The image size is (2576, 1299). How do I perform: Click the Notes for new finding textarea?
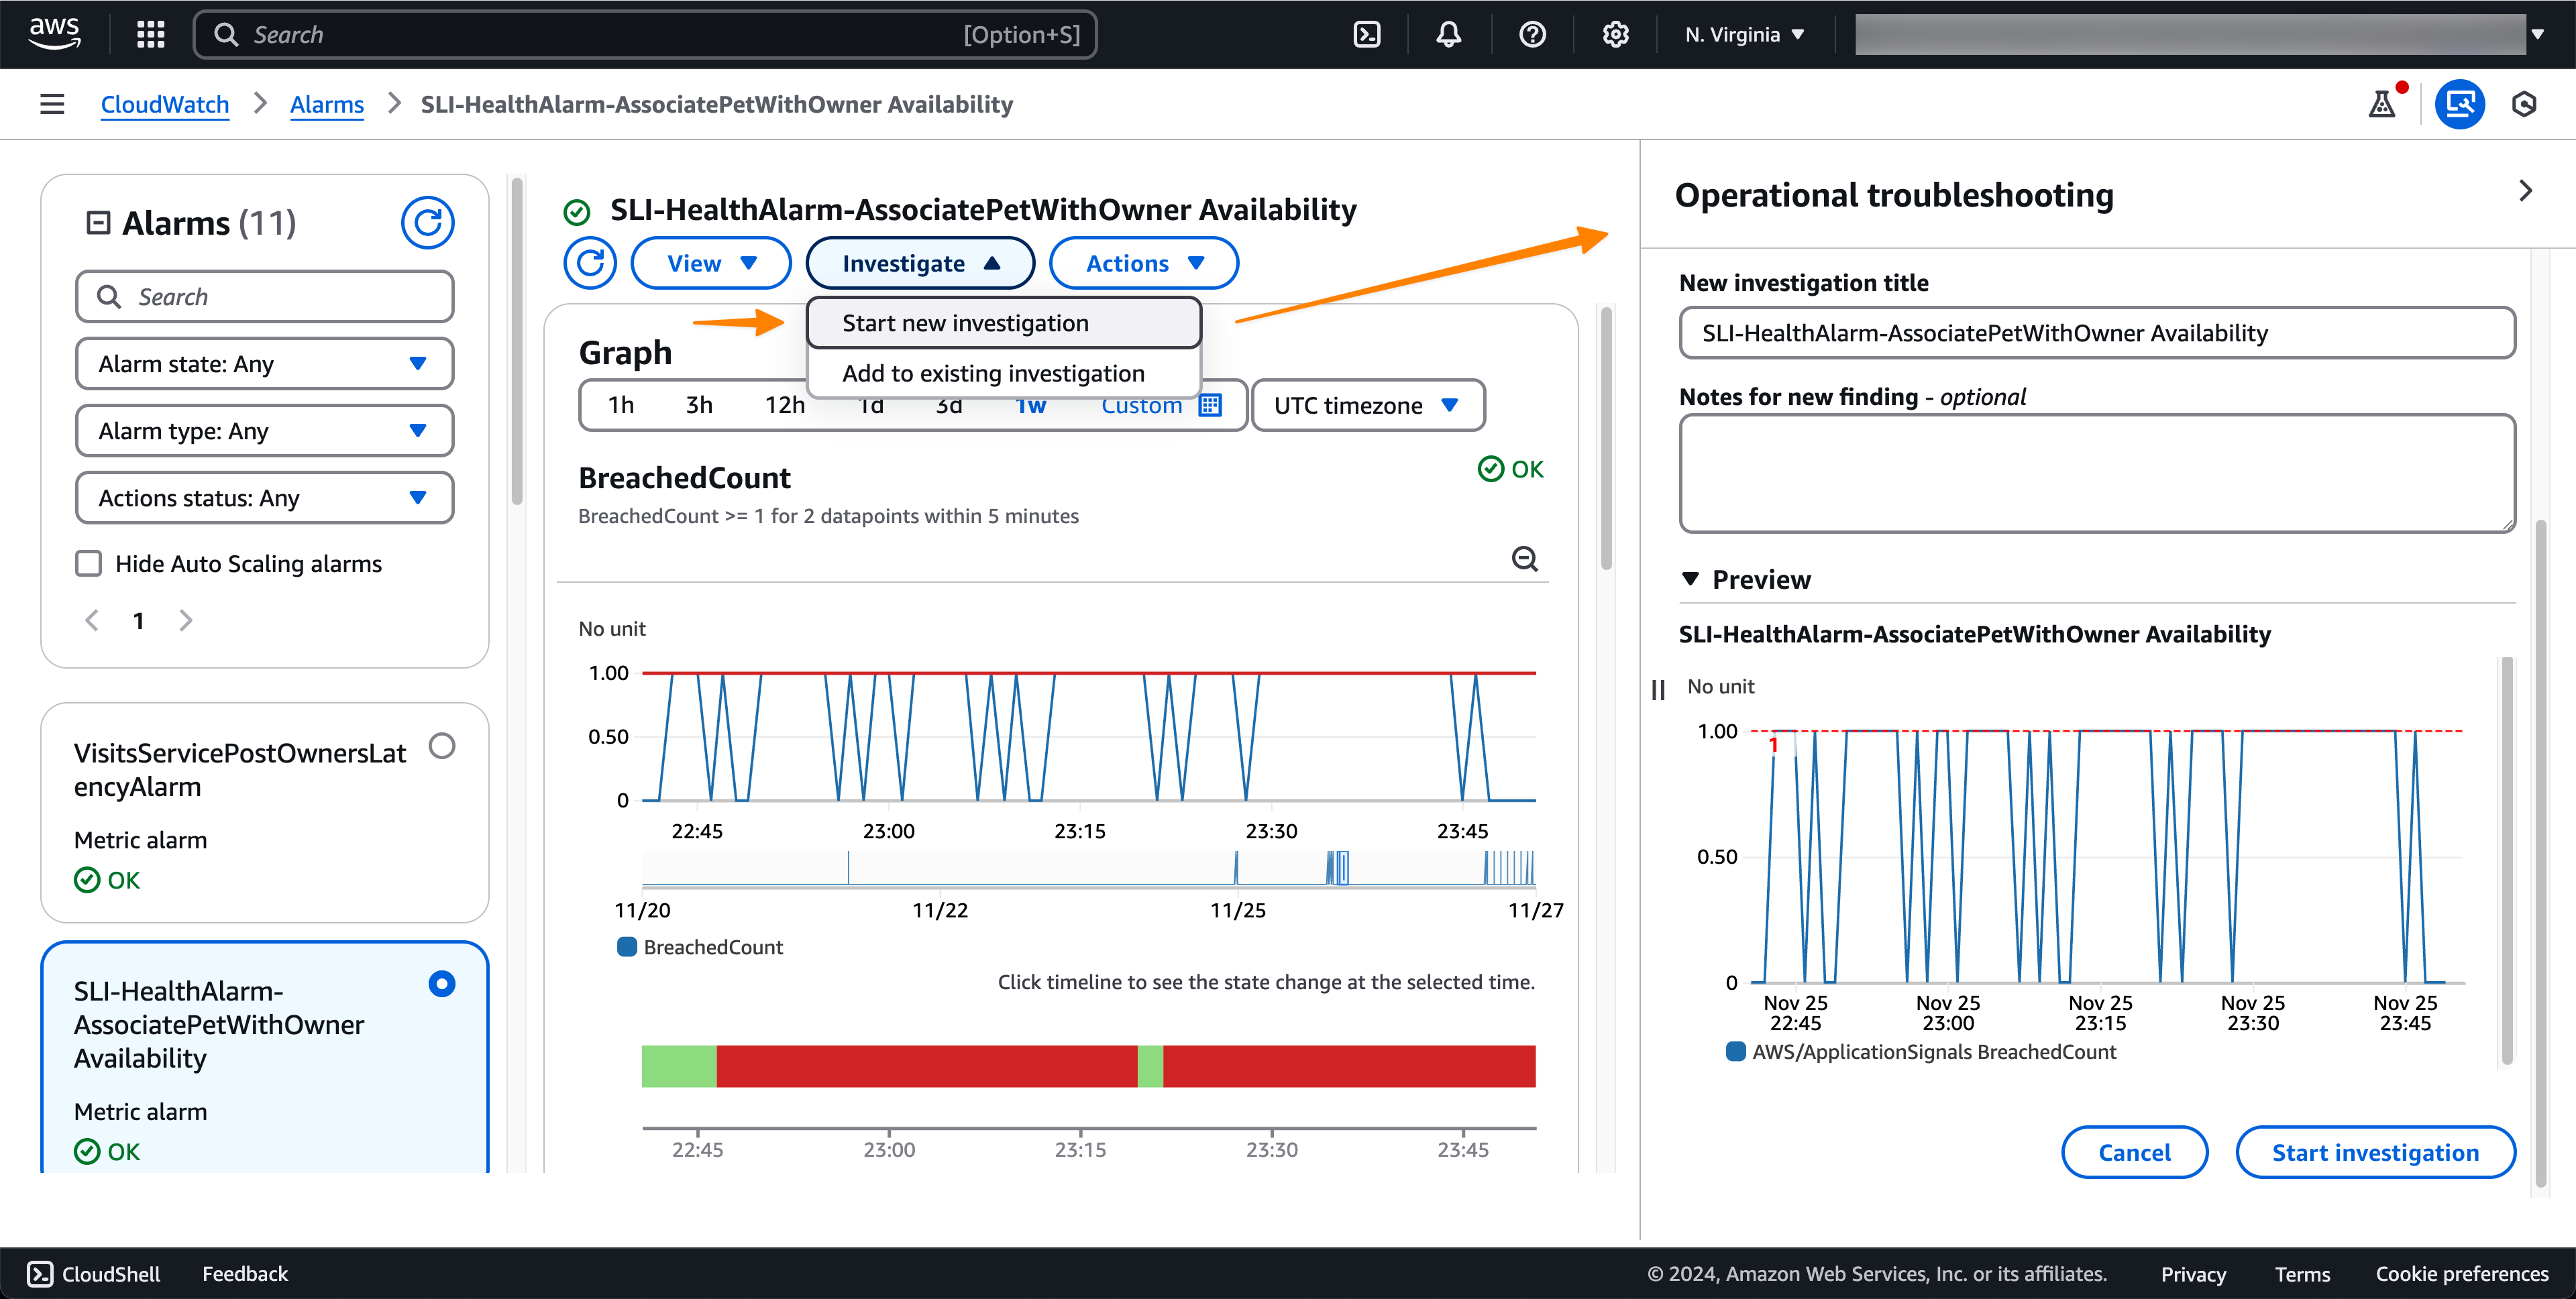coord(2096,473)
